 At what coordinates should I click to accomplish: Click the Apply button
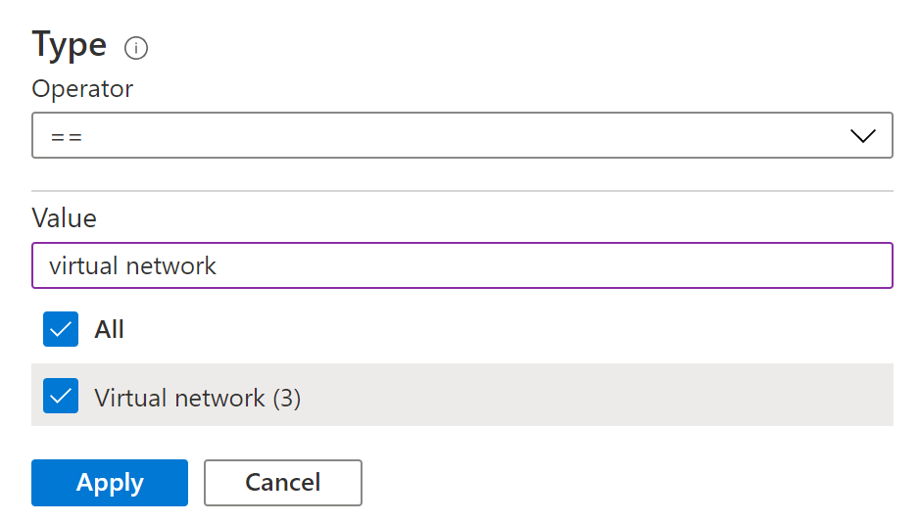[110, 483]
